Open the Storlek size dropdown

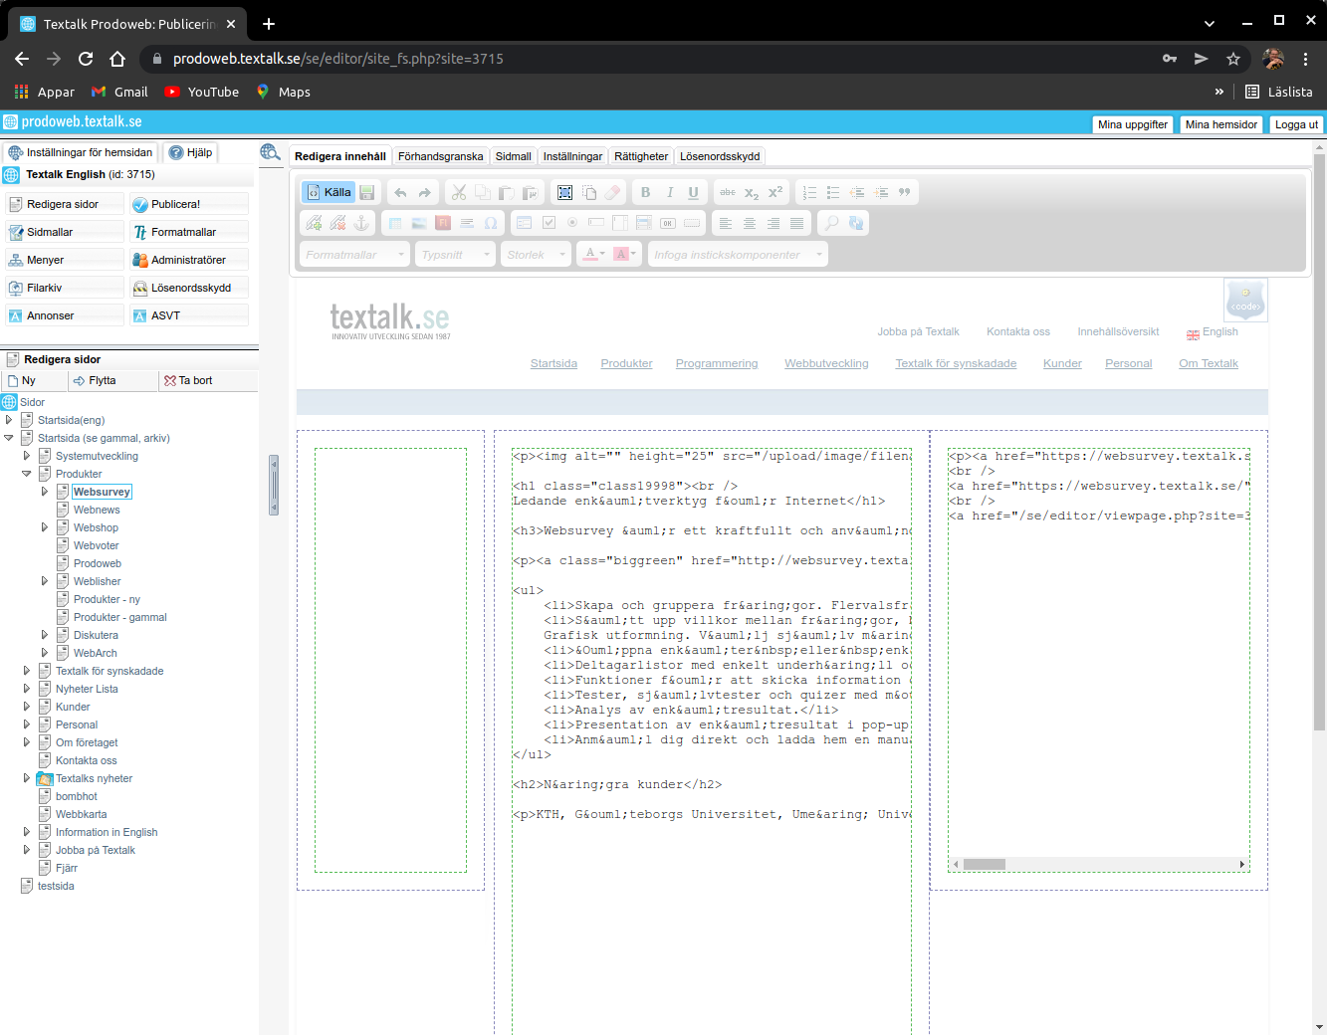pos(537,255)
